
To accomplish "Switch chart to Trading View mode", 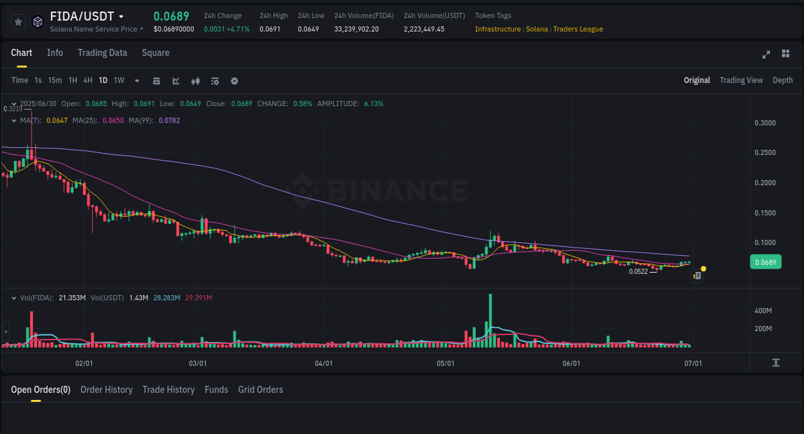I will click(741, 80).
